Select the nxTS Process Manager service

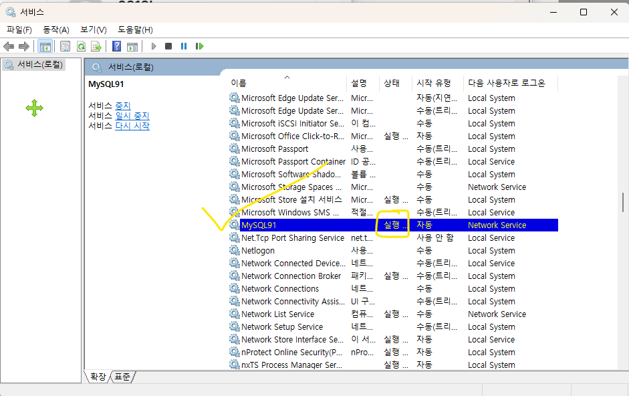393,365
